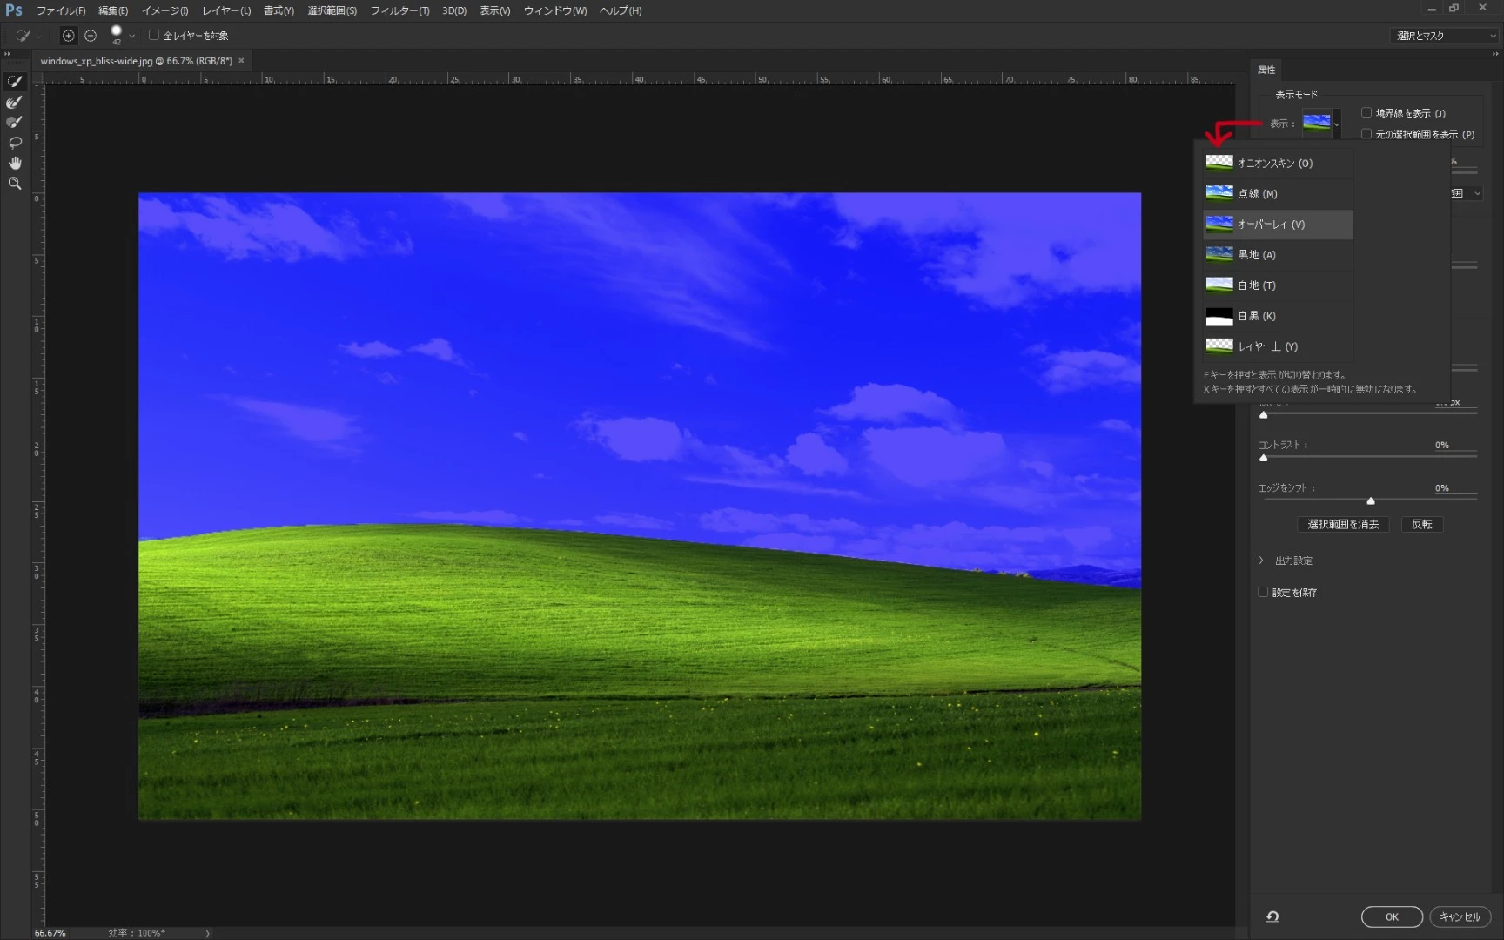Image resolution: width=1504 pixels, height=940 pixels.
Task: Open the brush size picker dropdown
Action: pos(132,36)
